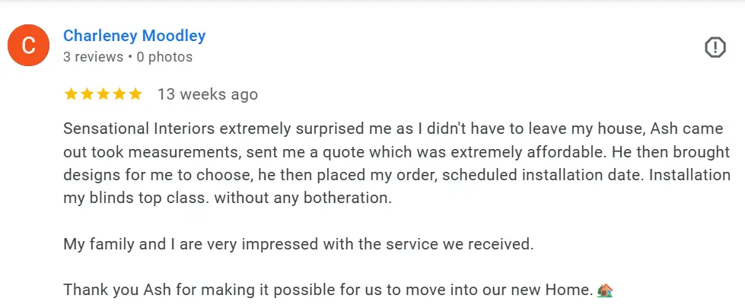Click the fourth gold rating star
Viewport: 745px width, 308px height.
(x=119, y=94)
